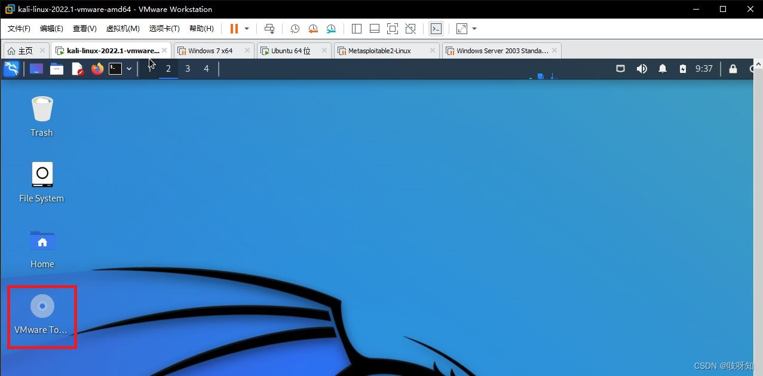Switch to the Ubuntu 64 位 tab

[295, 51]
